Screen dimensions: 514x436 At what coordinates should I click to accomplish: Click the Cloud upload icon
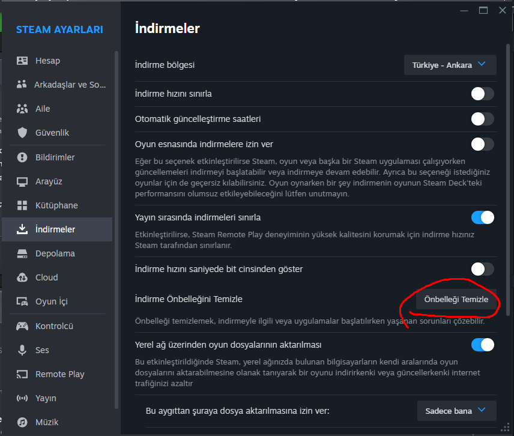(x=22, y=277)
